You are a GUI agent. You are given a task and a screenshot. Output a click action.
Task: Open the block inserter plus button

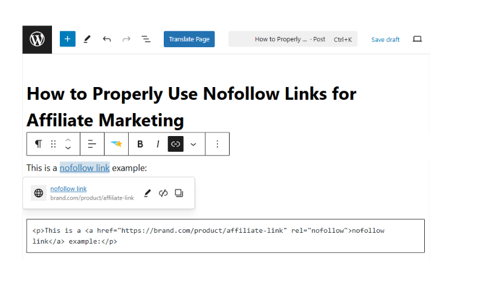67,39
